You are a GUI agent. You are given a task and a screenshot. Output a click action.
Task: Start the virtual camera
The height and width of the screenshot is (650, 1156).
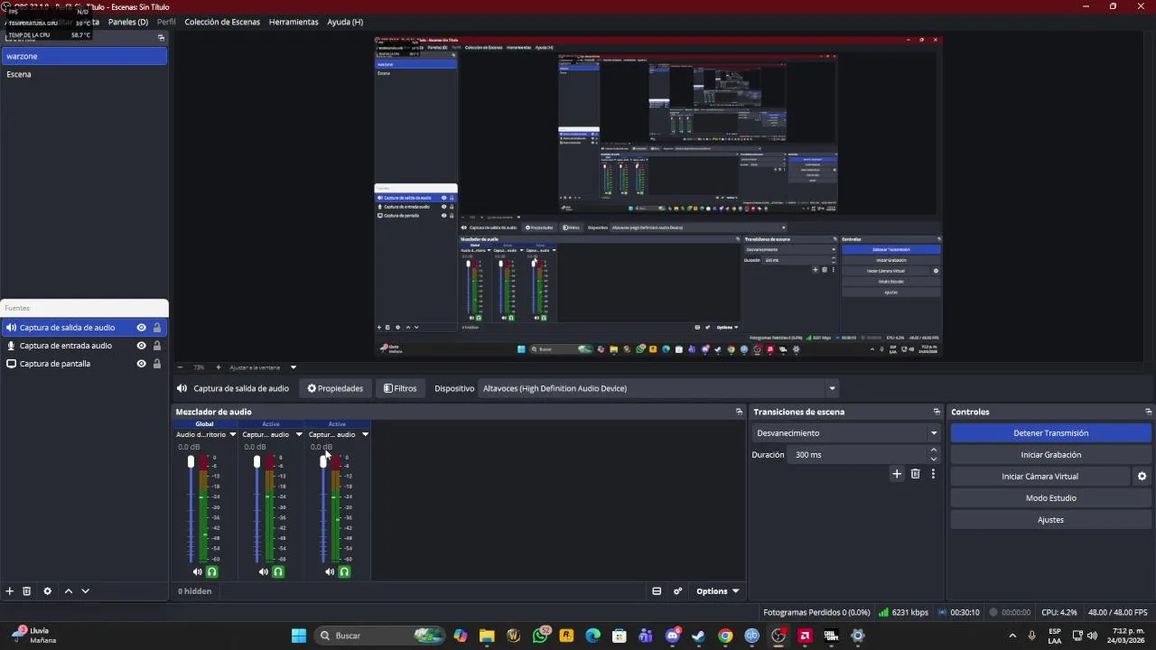click(x=1039, y=477)
